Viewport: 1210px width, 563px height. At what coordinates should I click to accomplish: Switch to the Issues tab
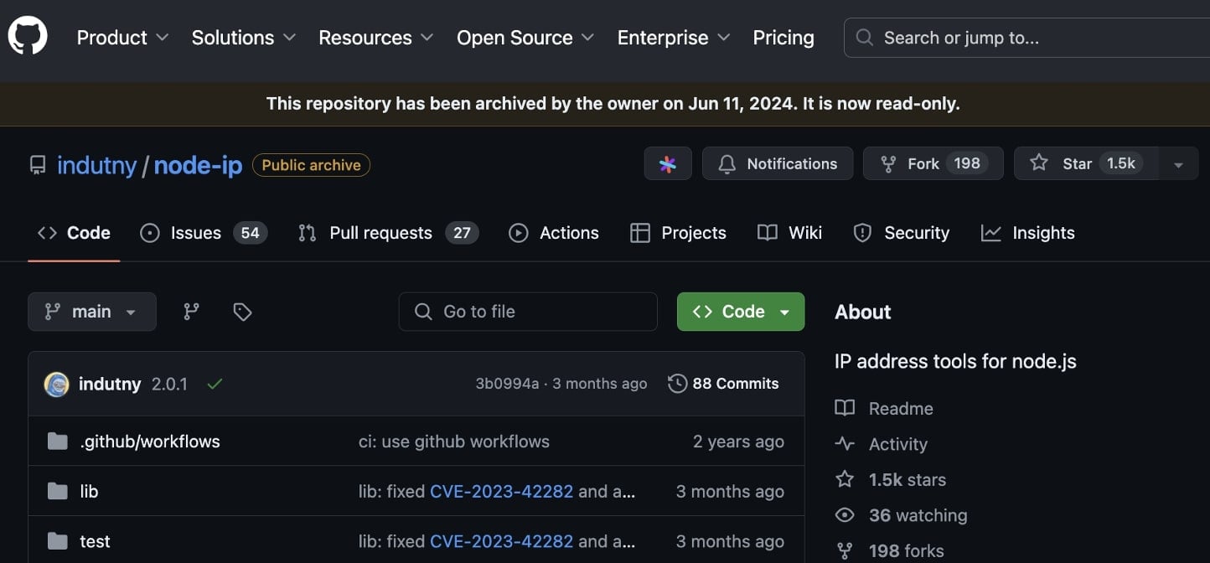click(204, 233)
